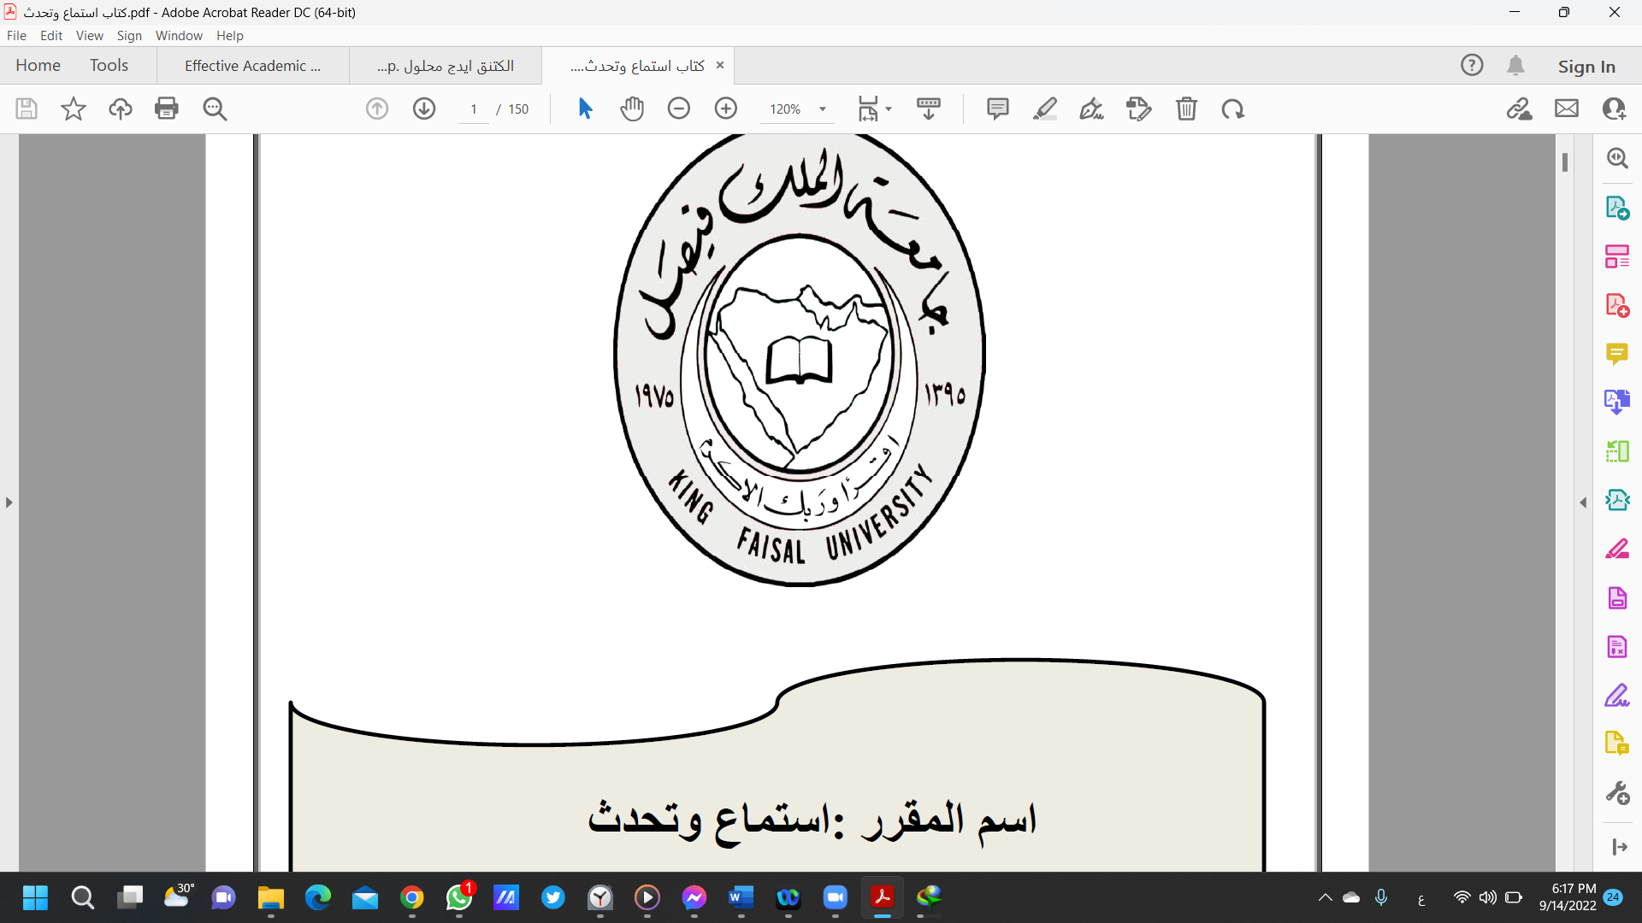Open the Edit menu
1642x923 pixels.
51,35
